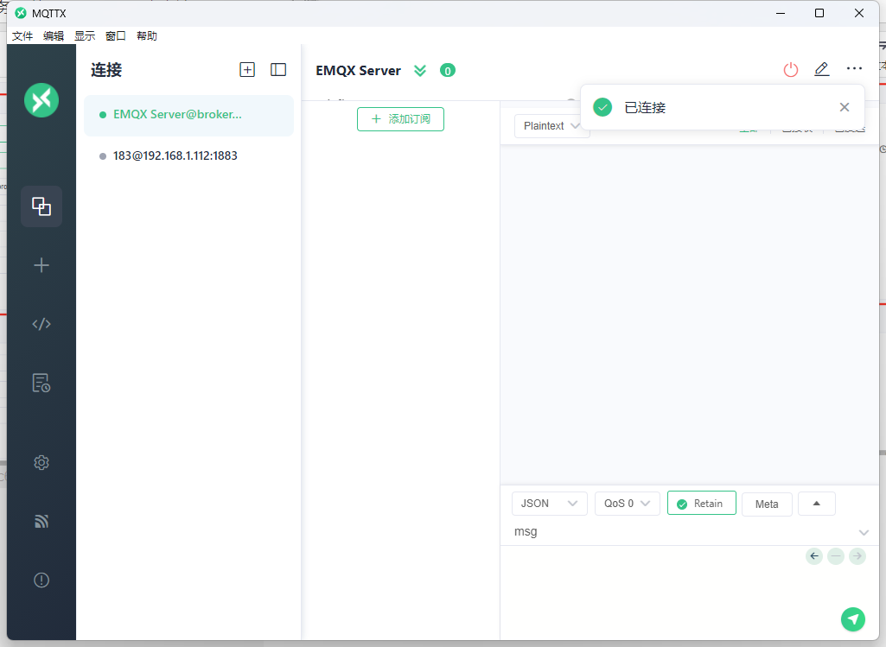Maximize the MQTTX window
886x647 pixels.
819,13
